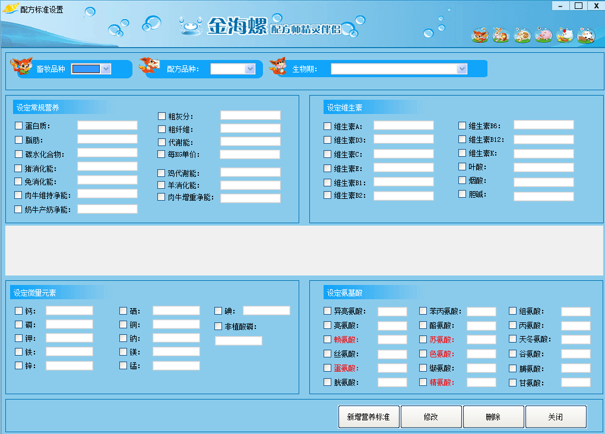
Task: Select the rabbit icon in header
Action: coord(501,36)
